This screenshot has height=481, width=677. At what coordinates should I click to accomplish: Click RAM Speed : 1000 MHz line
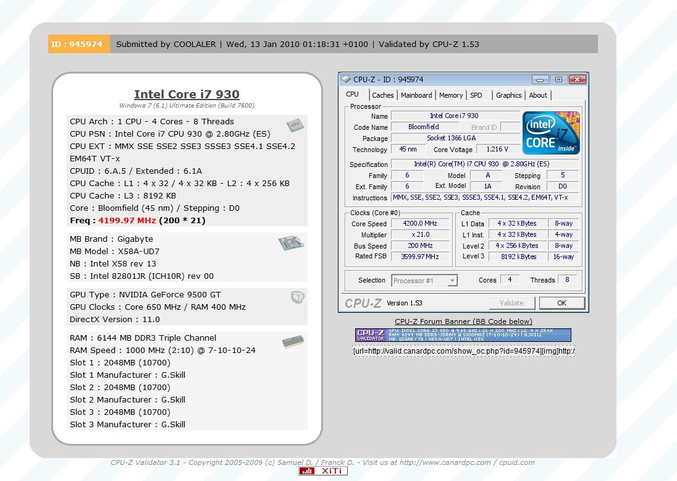click(162, 351)
